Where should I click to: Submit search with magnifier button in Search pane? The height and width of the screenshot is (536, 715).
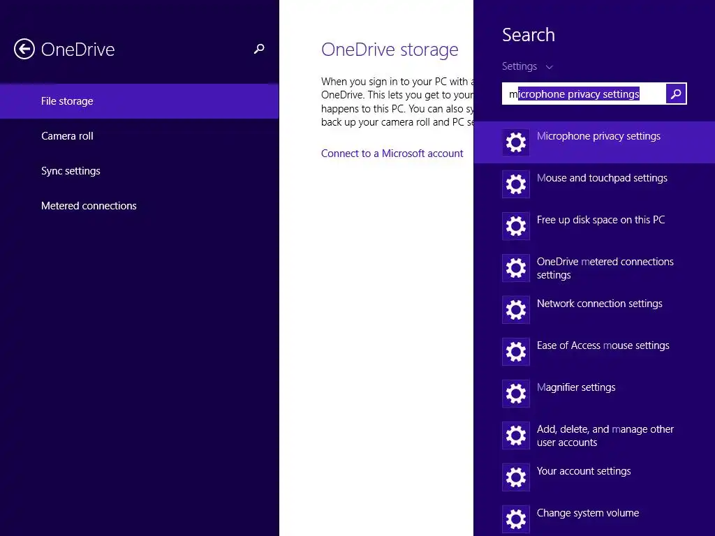676,94
